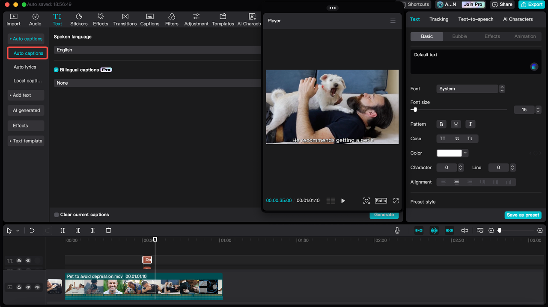This screenshot has width=548, height=307.
Task: Expand the Add text section
Action: [x=26, y=95]
